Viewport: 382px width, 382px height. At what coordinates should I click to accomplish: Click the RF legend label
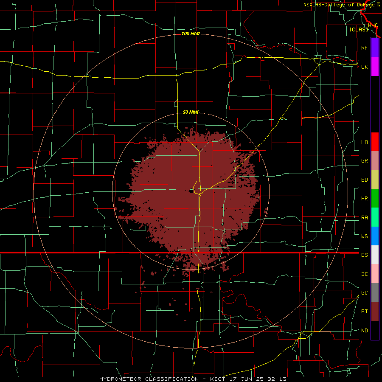click(x=364, y=48)
